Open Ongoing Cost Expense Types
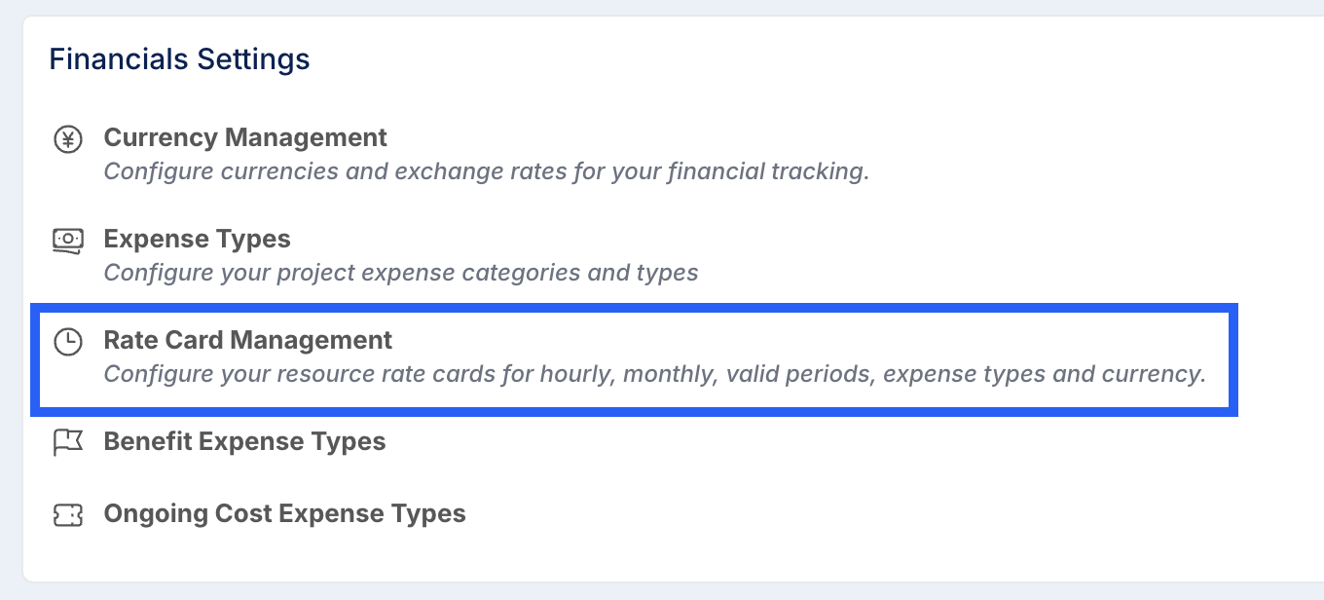 coord(285,513)
